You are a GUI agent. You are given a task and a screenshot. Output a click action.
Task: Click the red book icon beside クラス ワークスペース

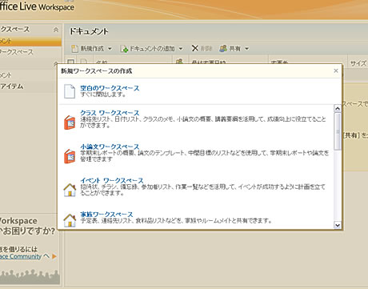click(70, 122)
